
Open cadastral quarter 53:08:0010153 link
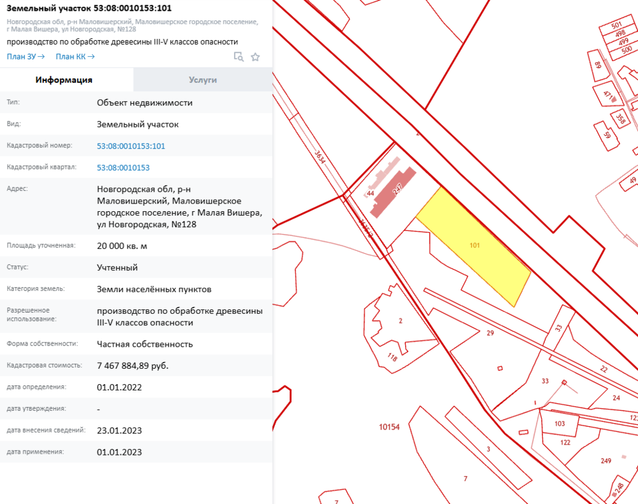(123, 168)
